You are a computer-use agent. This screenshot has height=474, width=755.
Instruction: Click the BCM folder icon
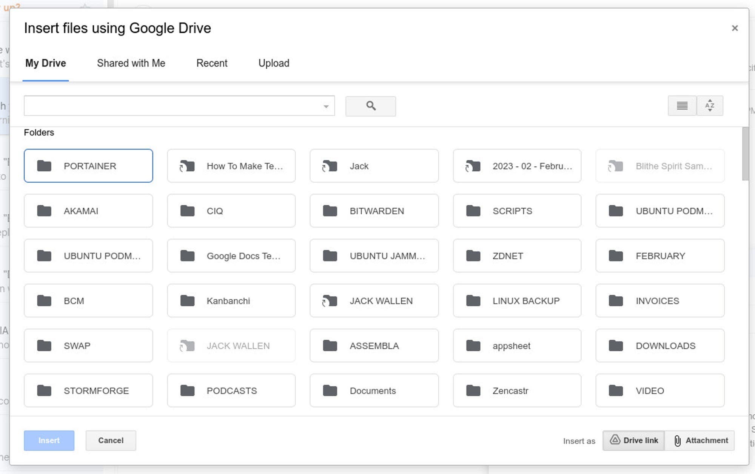click(44, 300)
